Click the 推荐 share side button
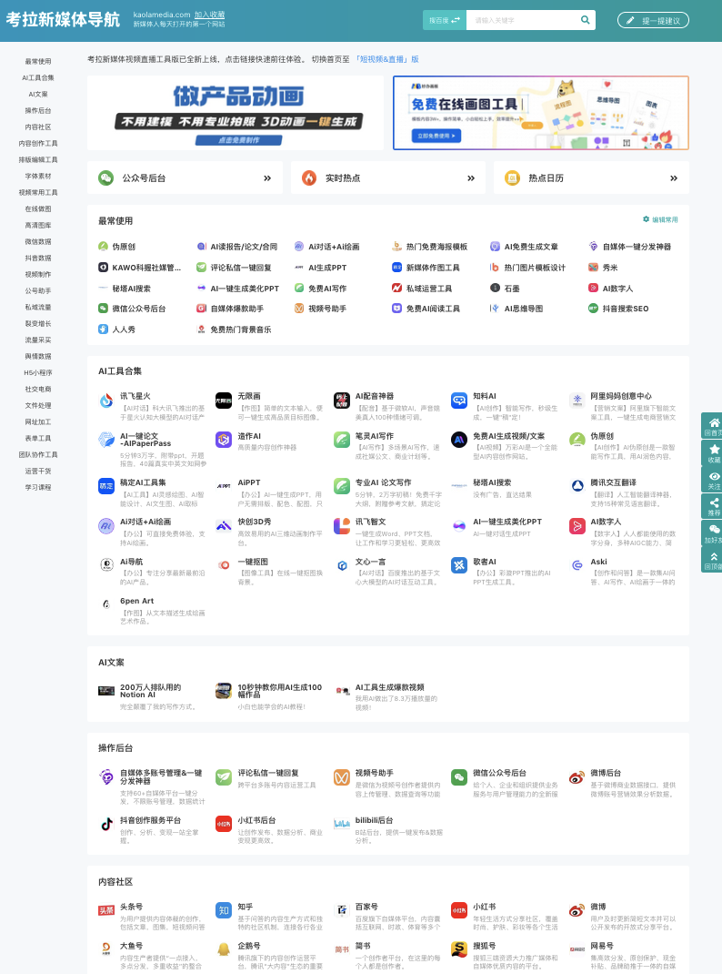The image size is (722, 974). (712, 506)
